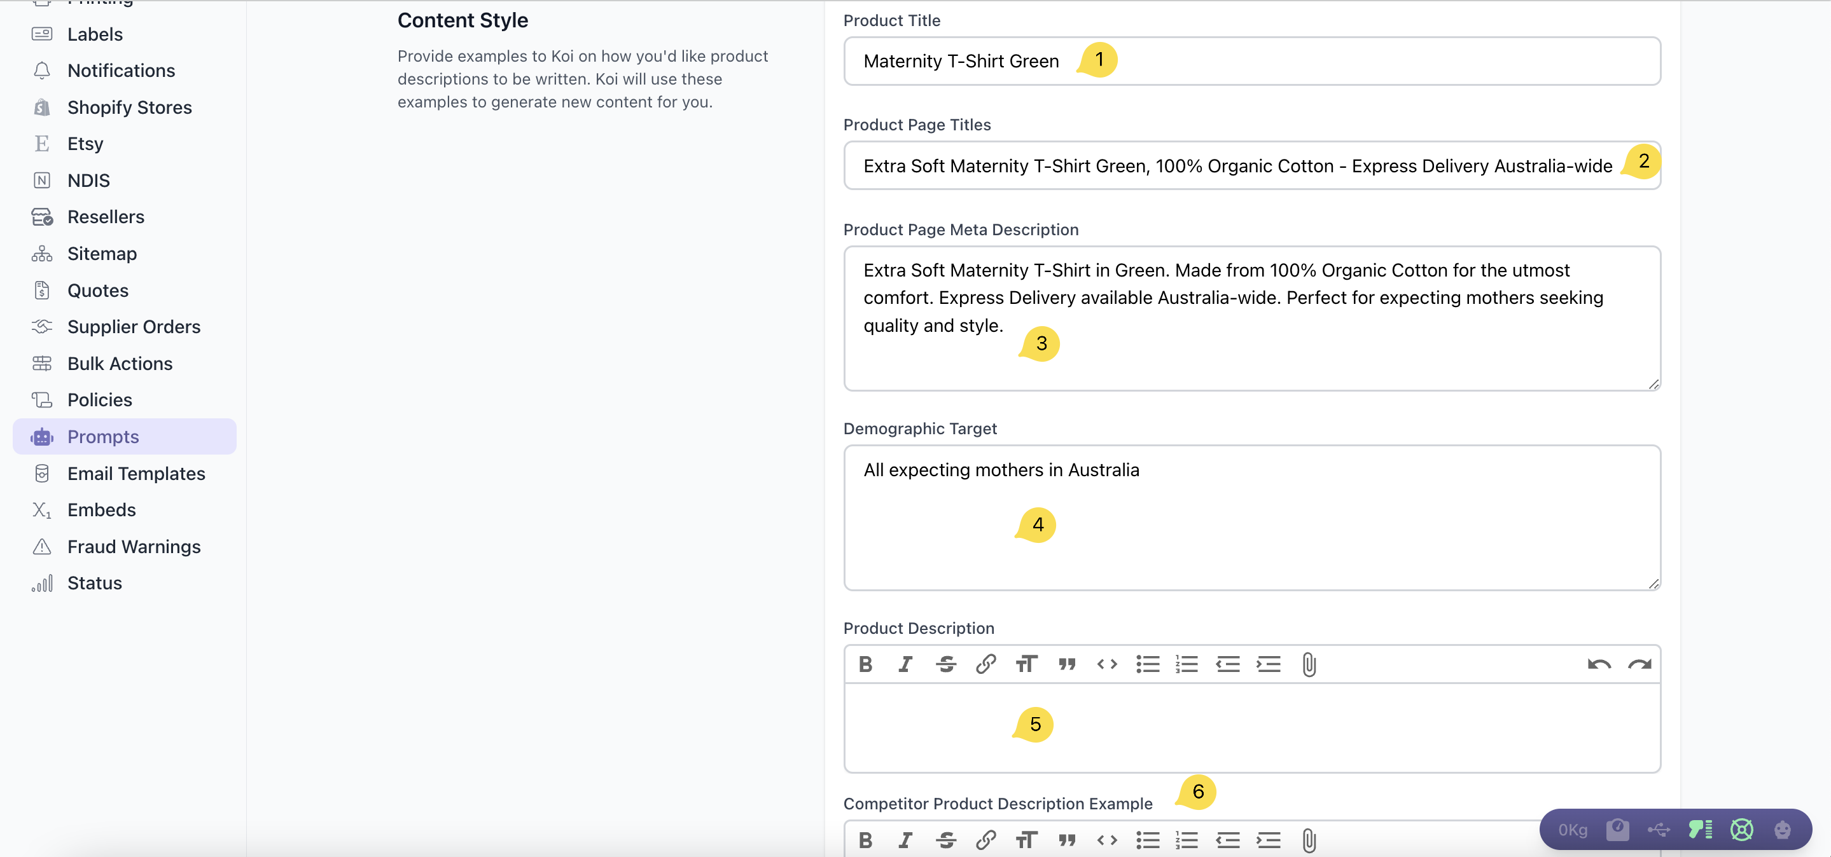Open the robot assistant icon in floating bar
Viewport: 1831px width, 857px height.
(1782, 829)
